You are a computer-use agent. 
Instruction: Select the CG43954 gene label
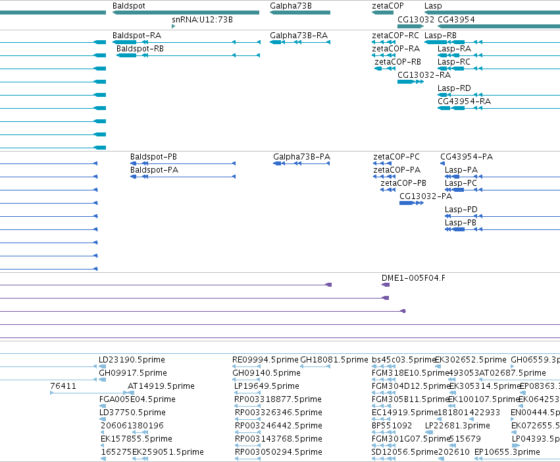tap(456, 20)
